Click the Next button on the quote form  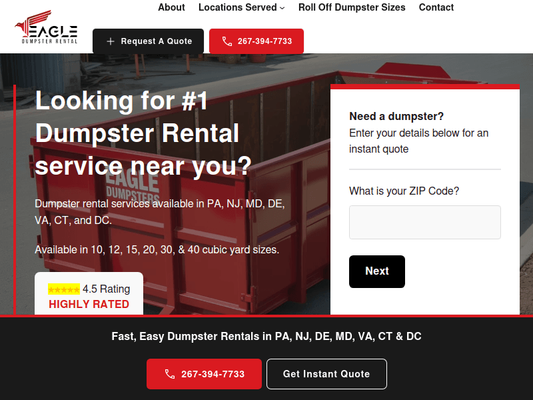377,271
